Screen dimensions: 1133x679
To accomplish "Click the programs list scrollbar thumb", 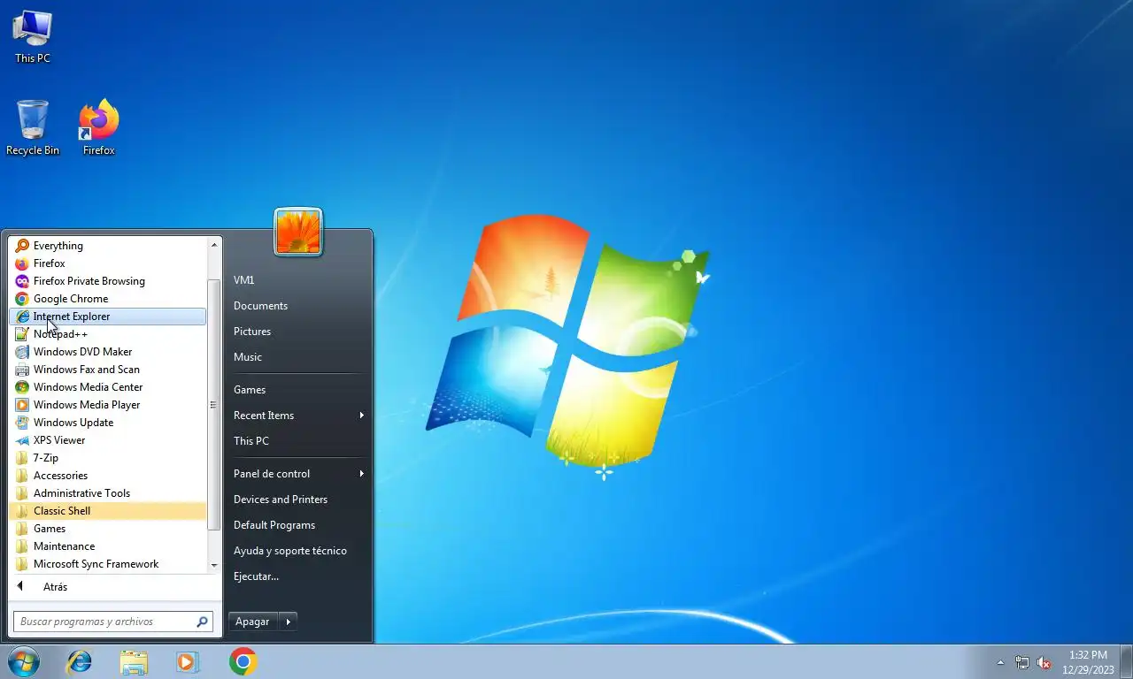I will pos(213,405).
